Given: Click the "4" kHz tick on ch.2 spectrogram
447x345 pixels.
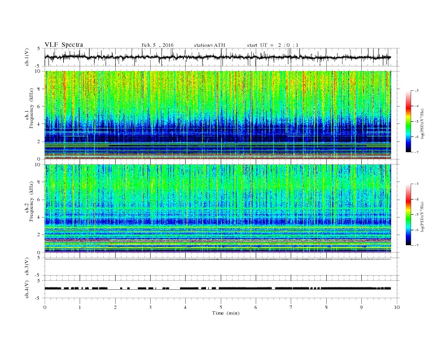Looking at the screenshot, I should click(40, 217).
